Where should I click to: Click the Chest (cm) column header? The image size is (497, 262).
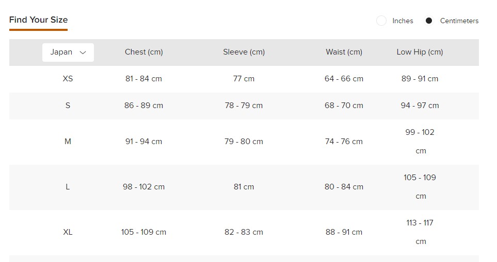pos(143,52)
